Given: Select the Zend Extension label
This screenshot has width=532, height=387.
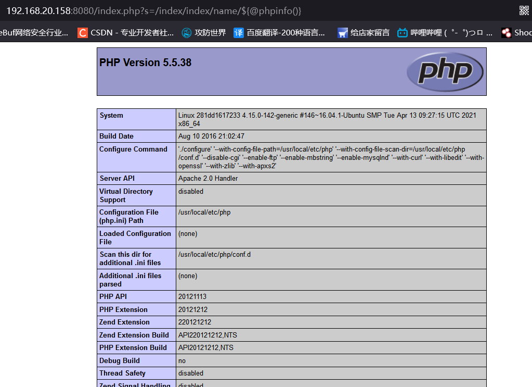Looking at the screenshot, I should click(124, 322).
